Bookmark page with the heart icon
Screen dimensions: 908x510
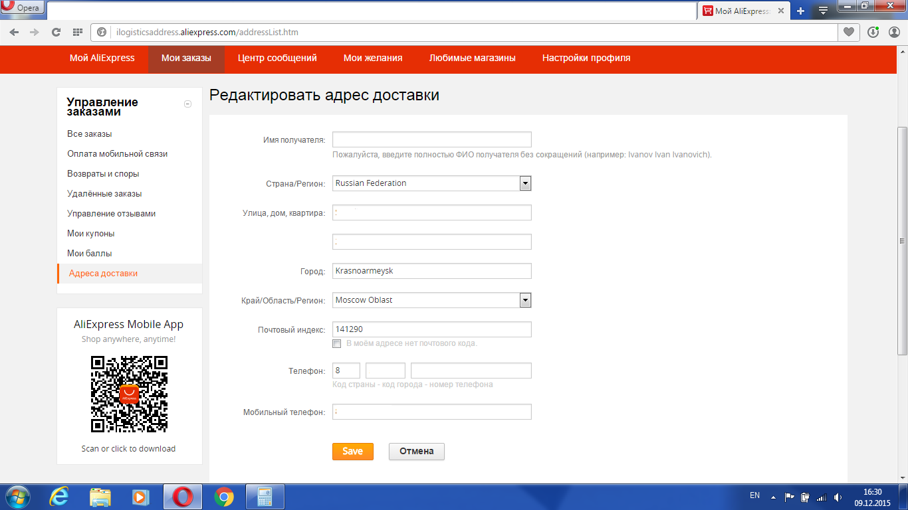[x=848, y=32]
